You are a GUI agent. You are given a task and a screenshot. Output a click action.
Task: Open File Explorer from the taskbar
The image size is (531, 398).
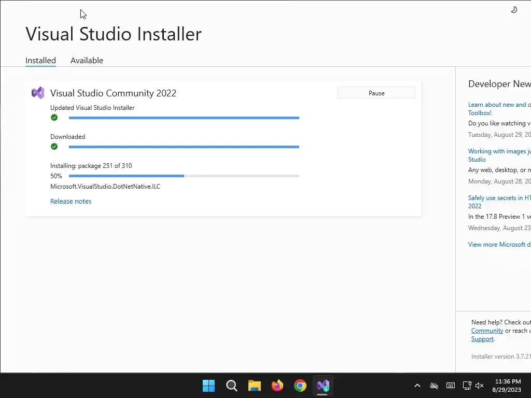pyautogui.click(x=254, y=386)
